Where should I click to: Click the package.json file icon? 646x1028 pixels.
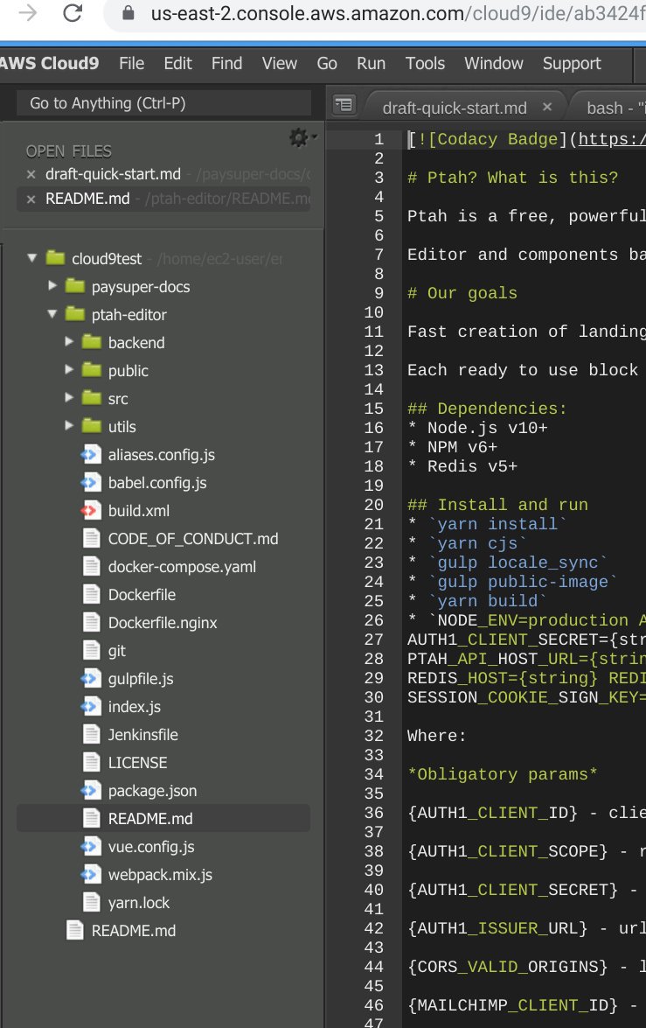[91, 791]
